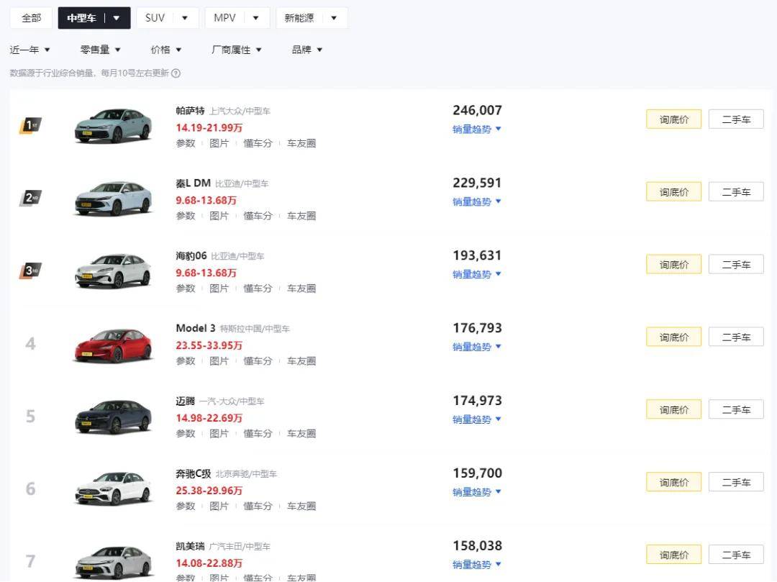Viewport: 777px width, 582px height.
Task: Click 二手车 button for 凯美瑞
Action: coord(737,555)
